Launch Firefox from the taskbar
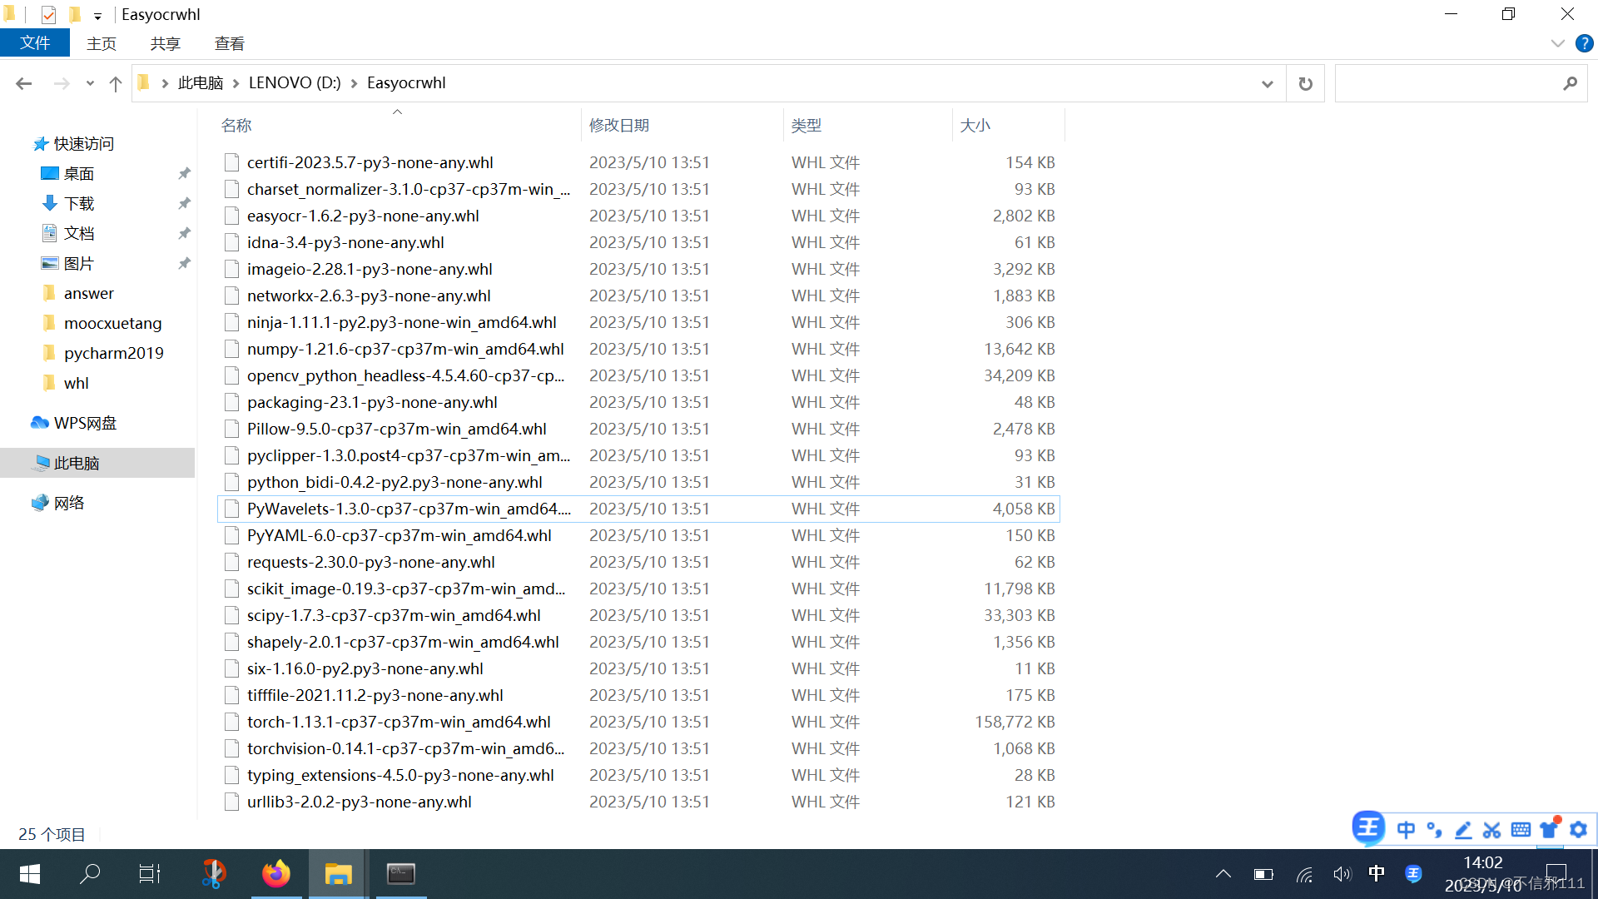Screen dimensions: 1598x899 (x=276, y=874)
